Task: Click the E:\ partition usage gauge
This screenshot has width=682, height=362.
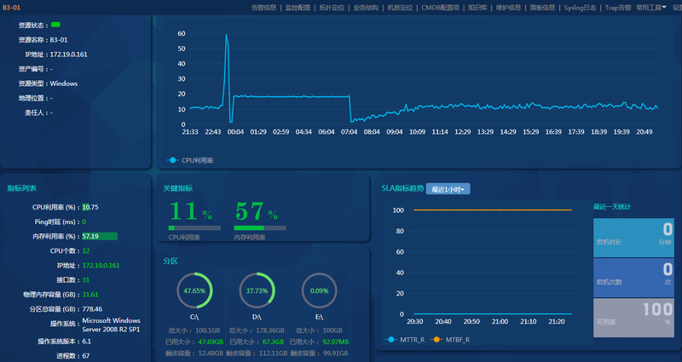Action: 319,291
